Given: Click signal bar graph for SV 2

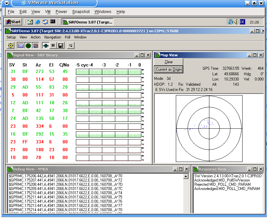Looking at the screenshot, I should click(108, 111).
